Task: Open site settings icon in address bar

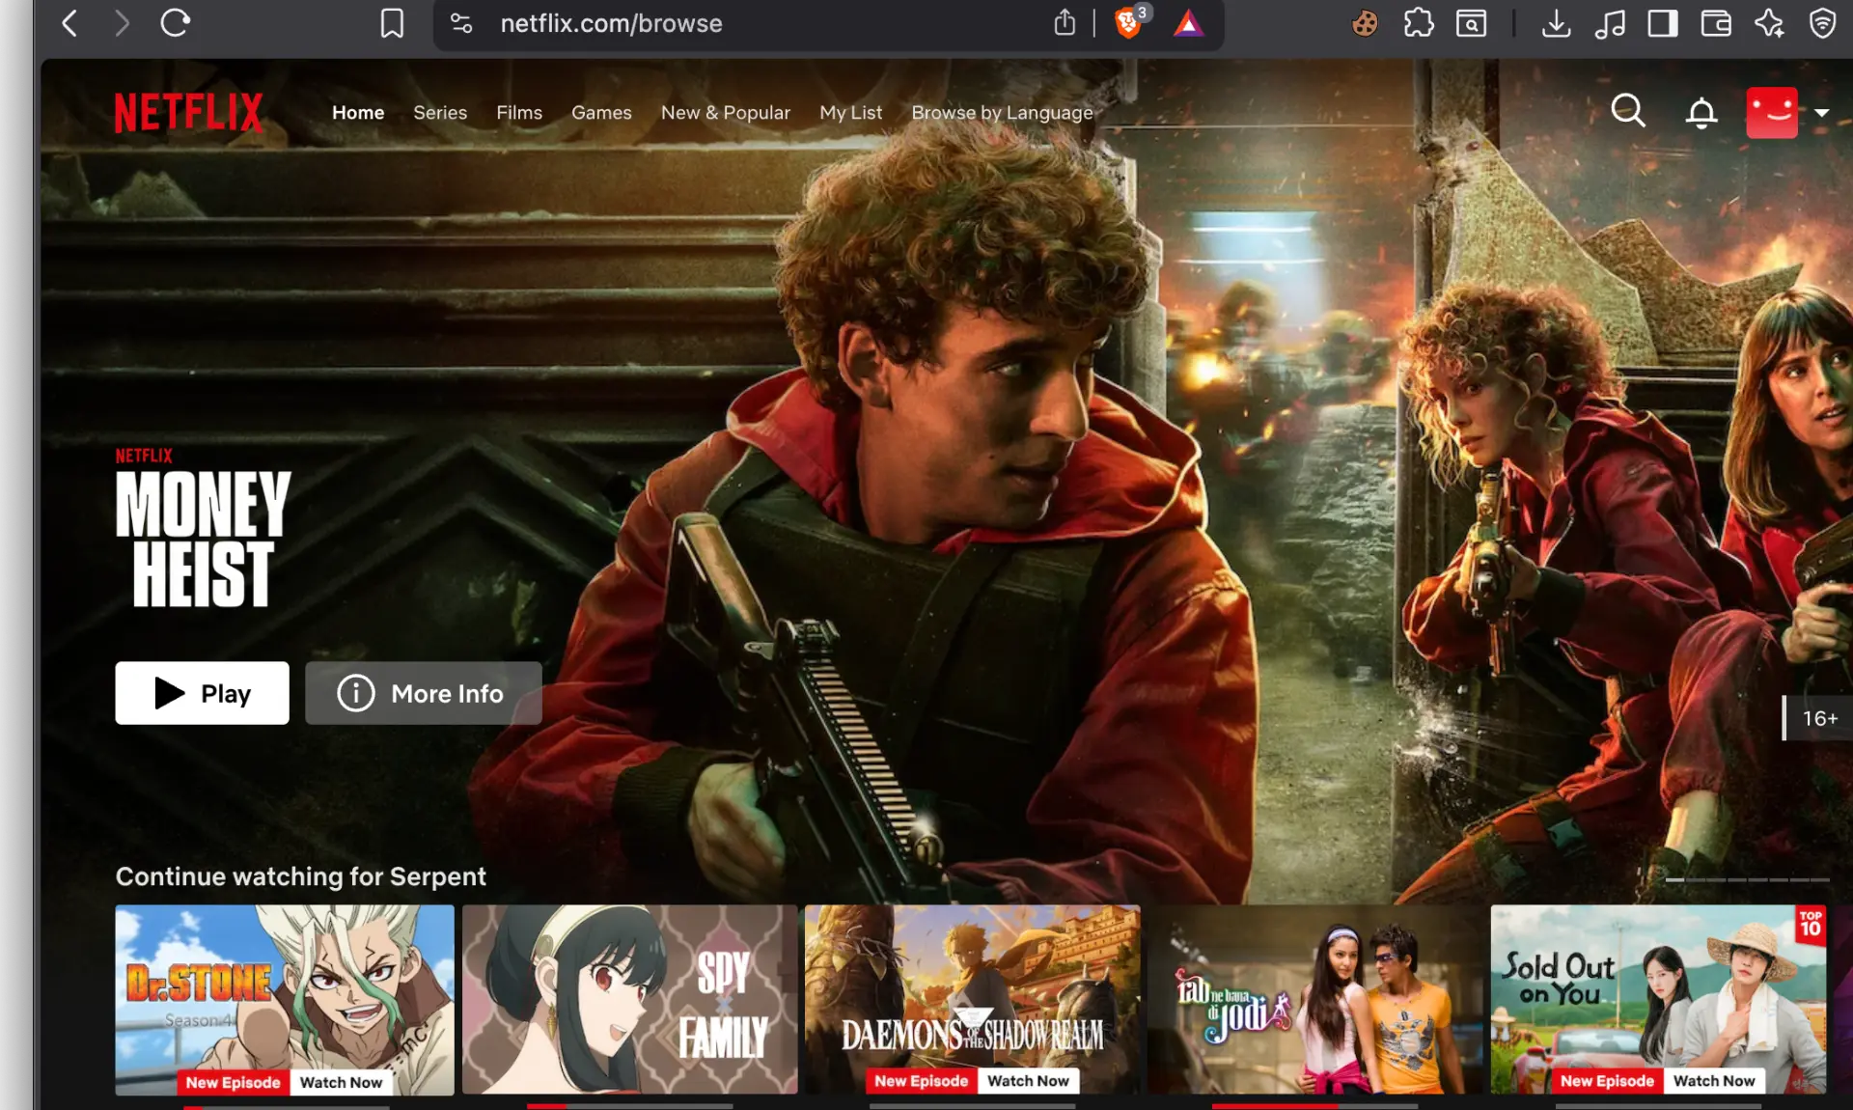Action: (x=461, y=23)
